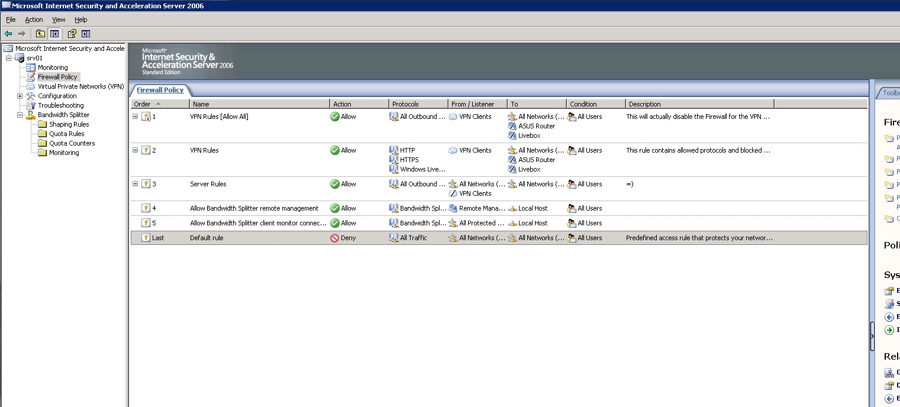Toggle the Show/Hide Console Tree toolbar icon

click(54, 34)
